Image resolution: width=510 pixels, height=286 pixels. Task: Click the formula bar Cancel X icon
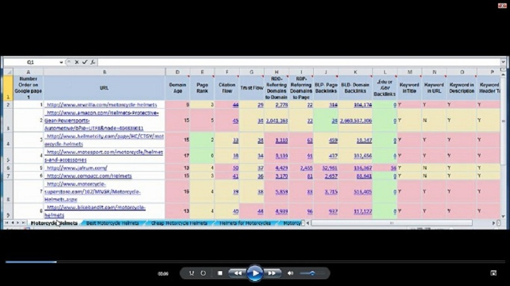(77, 63)
